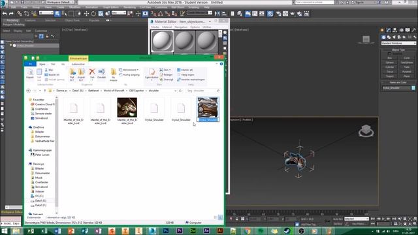The width and height of the screenshot is (418, 235).
Task: Switch to the Freeform ribbon tab
Action: click(x=30, y=20)
